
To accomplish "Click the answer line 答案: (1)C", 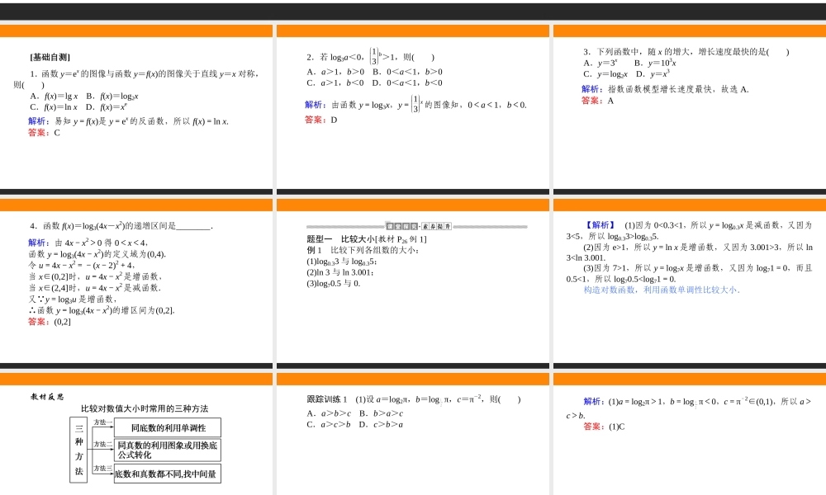I will (x=604, y=427).
